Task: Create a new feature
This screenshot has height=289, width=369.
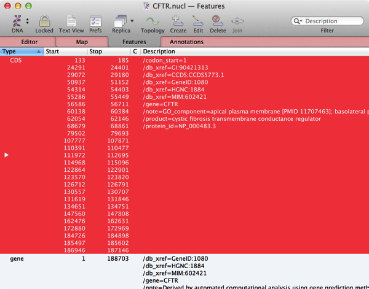Action: (x=178, y=21)
